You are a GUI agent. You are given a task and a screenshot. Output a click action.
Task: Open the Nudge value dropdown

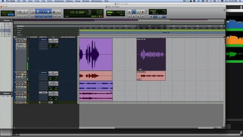pos(123,14)
